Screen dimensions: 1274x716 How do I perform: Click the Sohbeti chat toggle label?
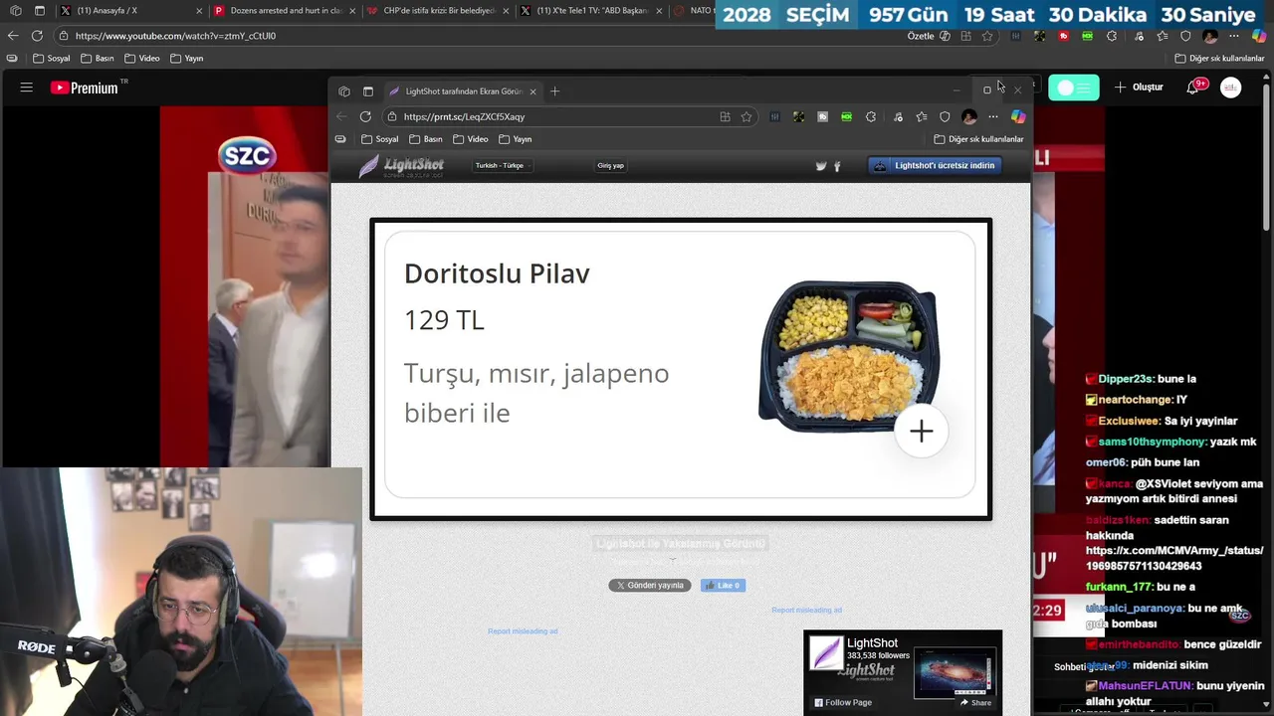click(x=1084, y=667)
